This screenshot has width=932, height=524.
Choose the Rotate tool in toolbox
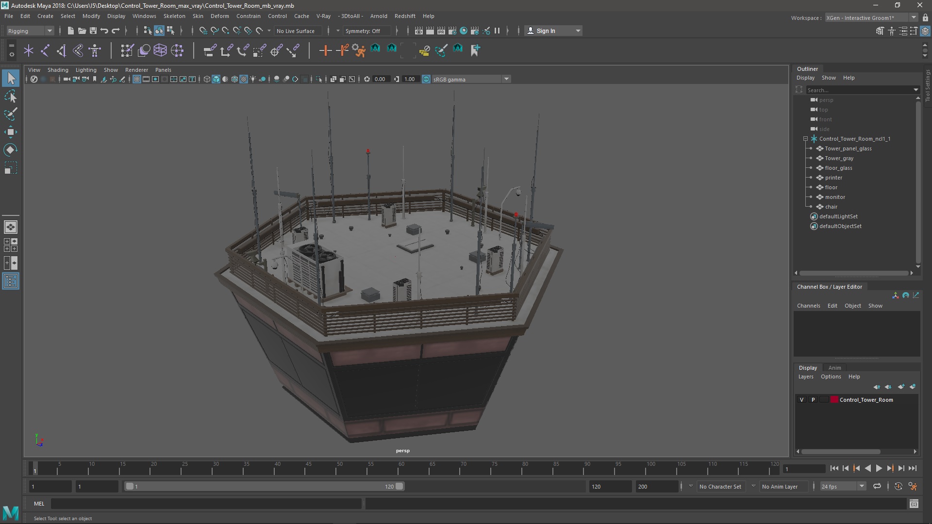coord(11,150)
